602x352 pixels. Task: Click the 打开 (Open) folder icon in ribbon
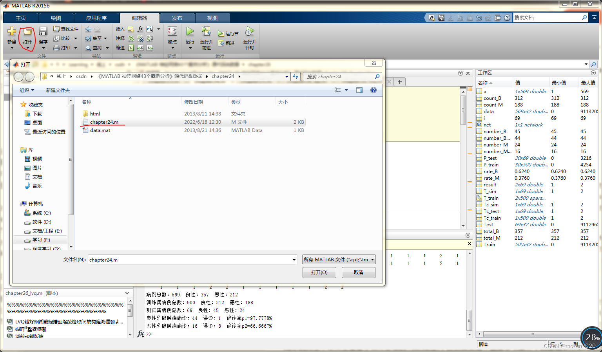27,31
